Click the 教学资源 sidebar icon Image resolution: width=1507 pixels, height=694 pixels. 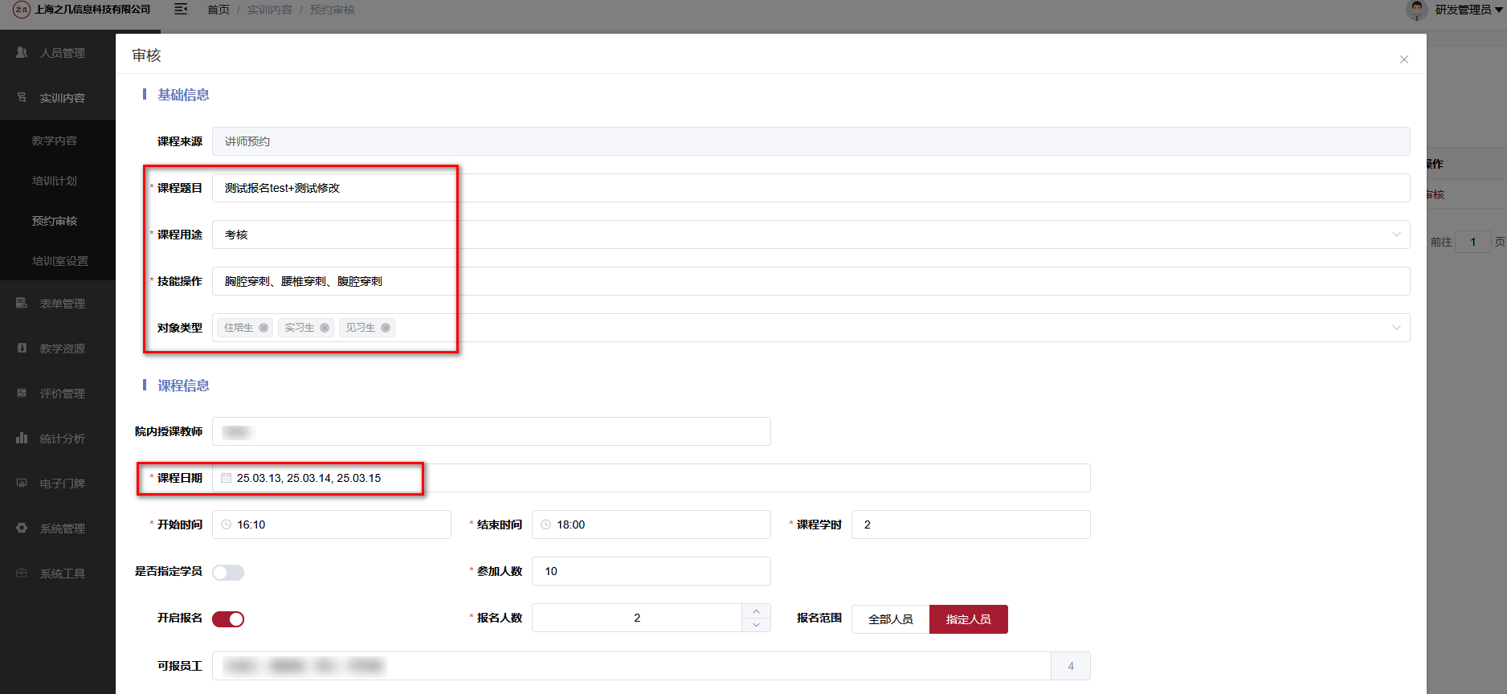coord(22,348)
